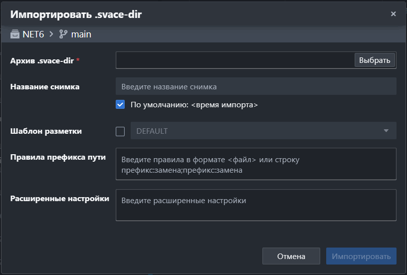Open the DEFAULT markup template dropdown
The height and width of the screenshot is (275, 407).
(x=263, y=131)
